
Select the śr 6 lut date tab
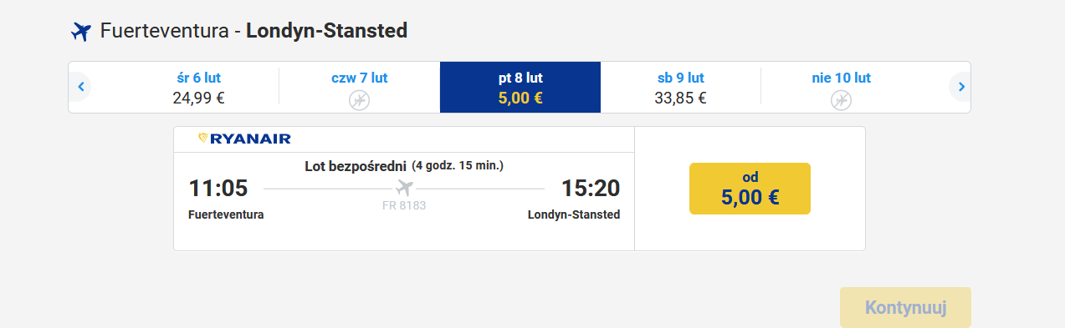click(199, 88)
